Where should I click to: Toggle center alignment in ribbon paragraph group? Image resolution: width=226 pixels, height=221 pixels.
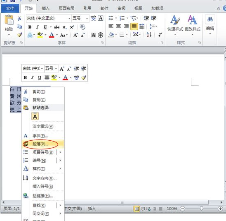coord(118,26)
